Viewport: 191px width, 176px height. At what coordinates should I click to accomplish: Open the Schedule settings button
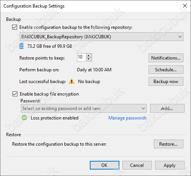coord(166,70)
